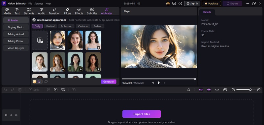Select Talking Photo in sidebar
264x125 pixels.
(16, 41)
